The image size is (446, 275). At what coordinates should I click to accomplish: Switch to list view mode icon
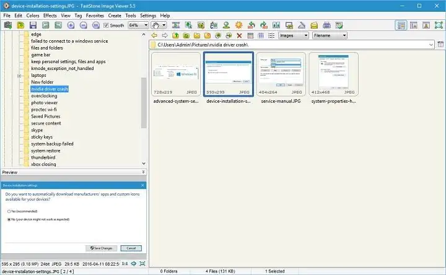click(x=271, y=35)
